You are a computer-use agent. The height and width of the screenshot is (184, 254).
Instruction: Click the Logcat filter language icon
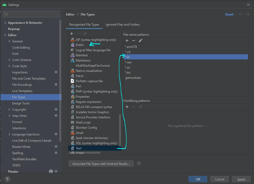(72, 50)
